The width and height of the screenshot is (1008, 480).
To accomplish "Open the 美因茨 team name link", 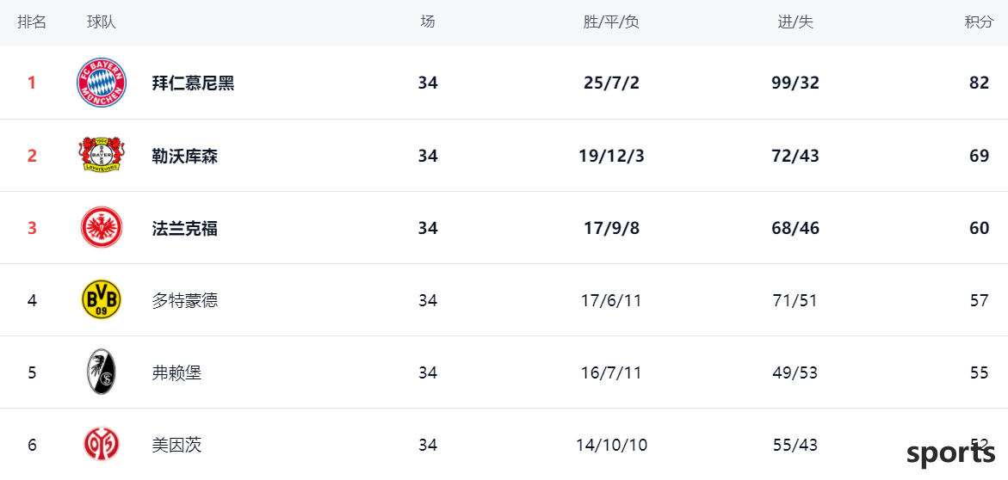I will click(x=176, y=445).
